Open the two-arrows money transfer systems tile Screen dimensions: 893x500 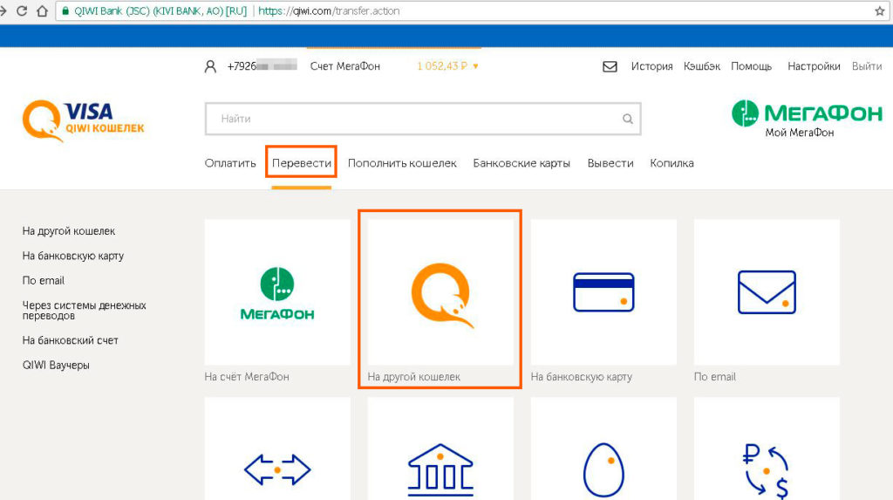[277, 449]
